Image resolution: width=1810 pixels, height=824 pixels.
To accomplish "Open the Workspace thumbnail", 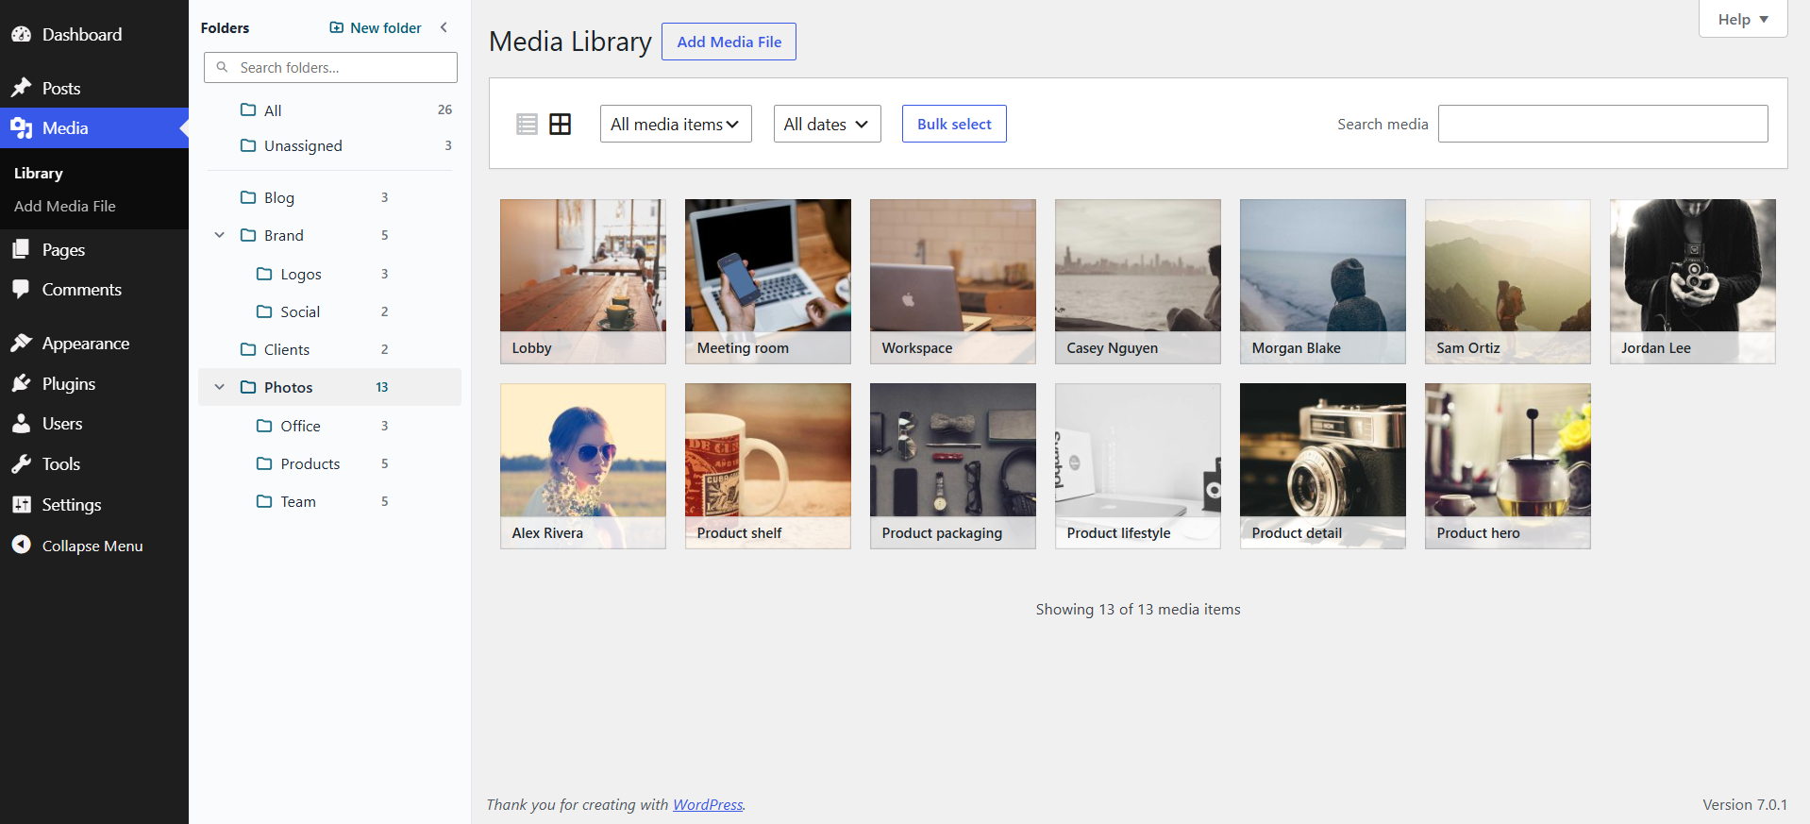I will [x=953, y=281].
